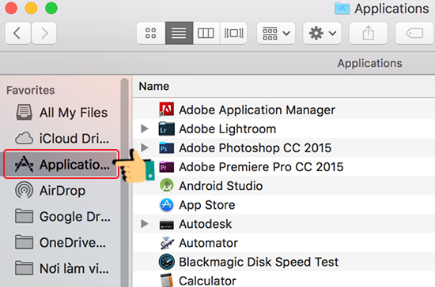435x287 pixels.
Task: Click the AirDrop radar icon
Action: [25, 190]
